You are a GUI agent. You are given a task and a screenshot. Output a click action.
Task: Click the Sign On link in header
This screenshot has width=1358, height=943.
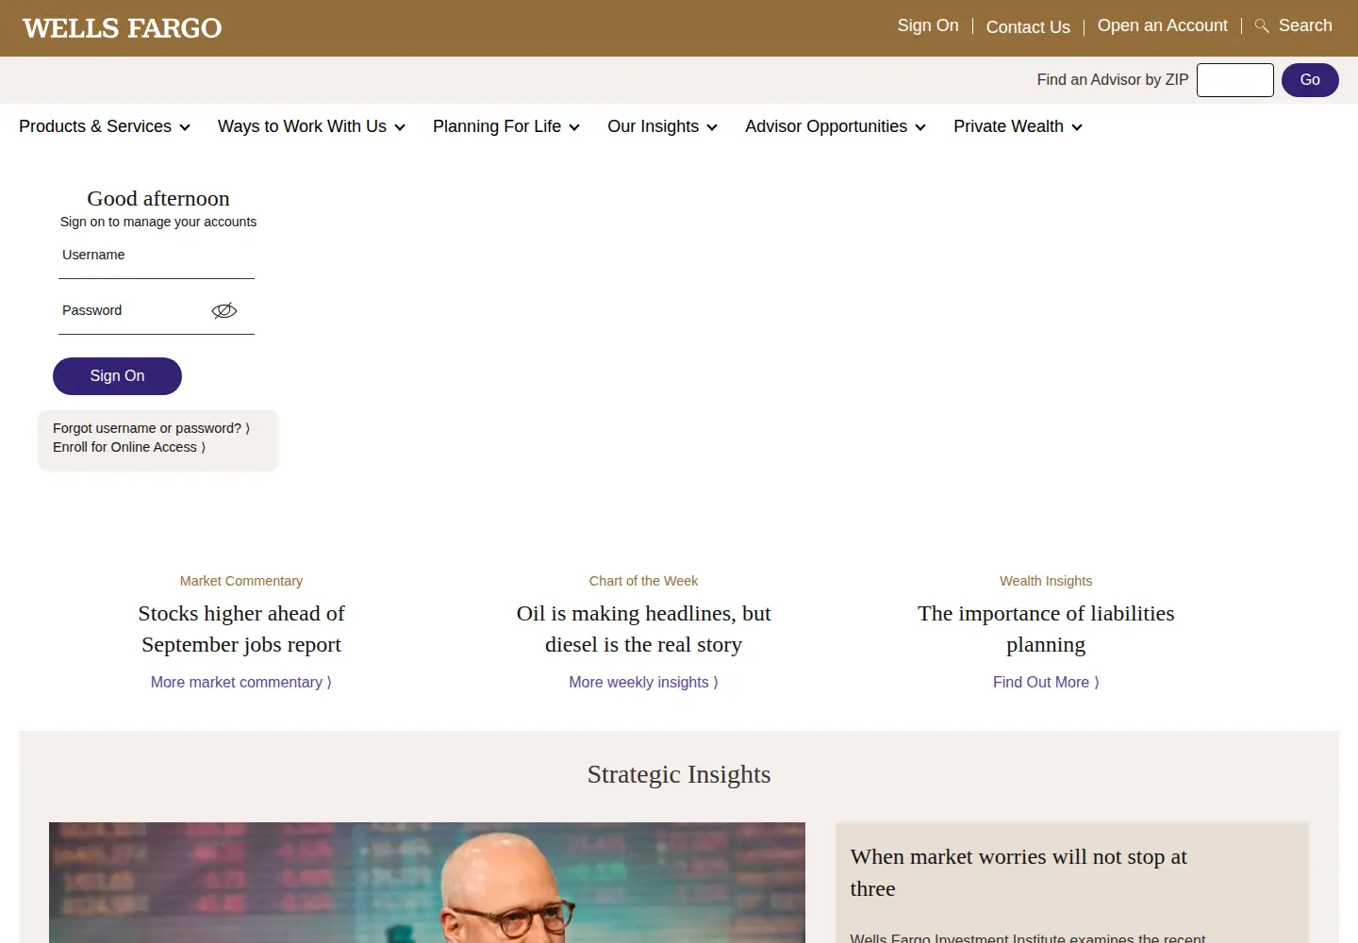(x=928, y=25)
